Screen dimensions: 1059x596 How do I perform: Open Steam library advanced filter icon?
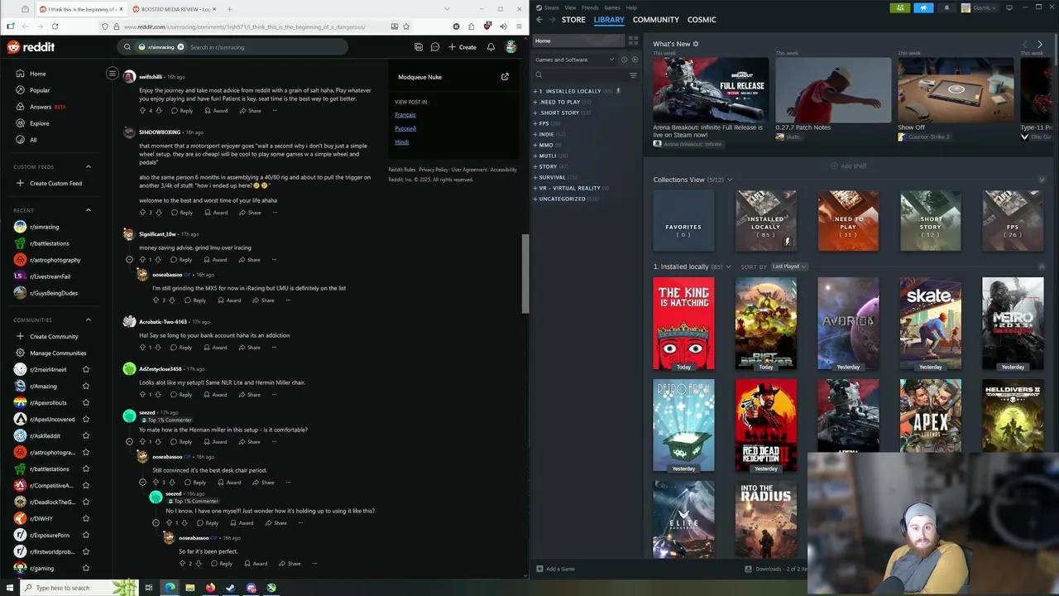click(633, 75)
